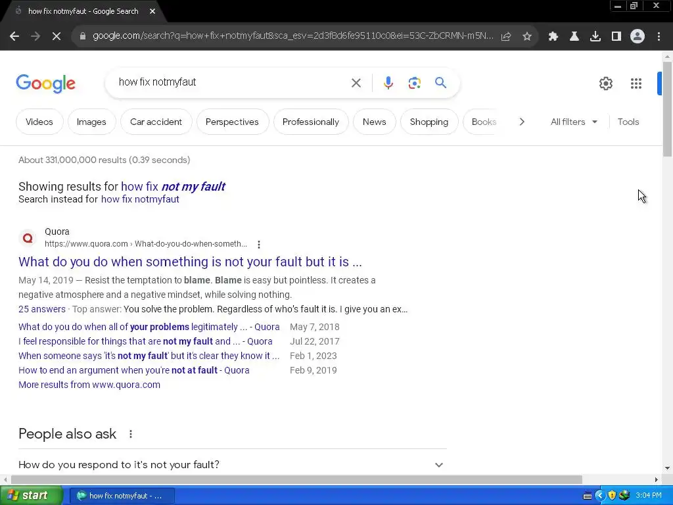Open the Google apps grid
The height and width of the screenshot is (505, 673).
[x=636, y=84]
